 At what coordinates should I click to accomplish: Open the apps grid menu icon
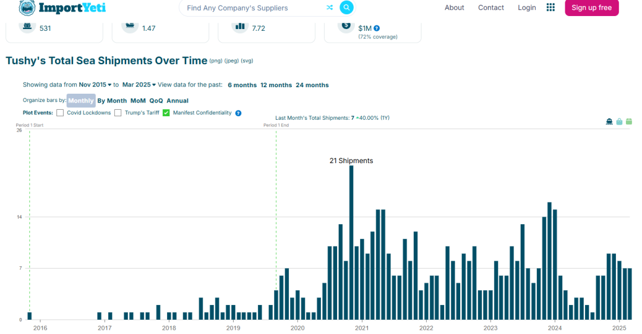(x=550, y=8)
